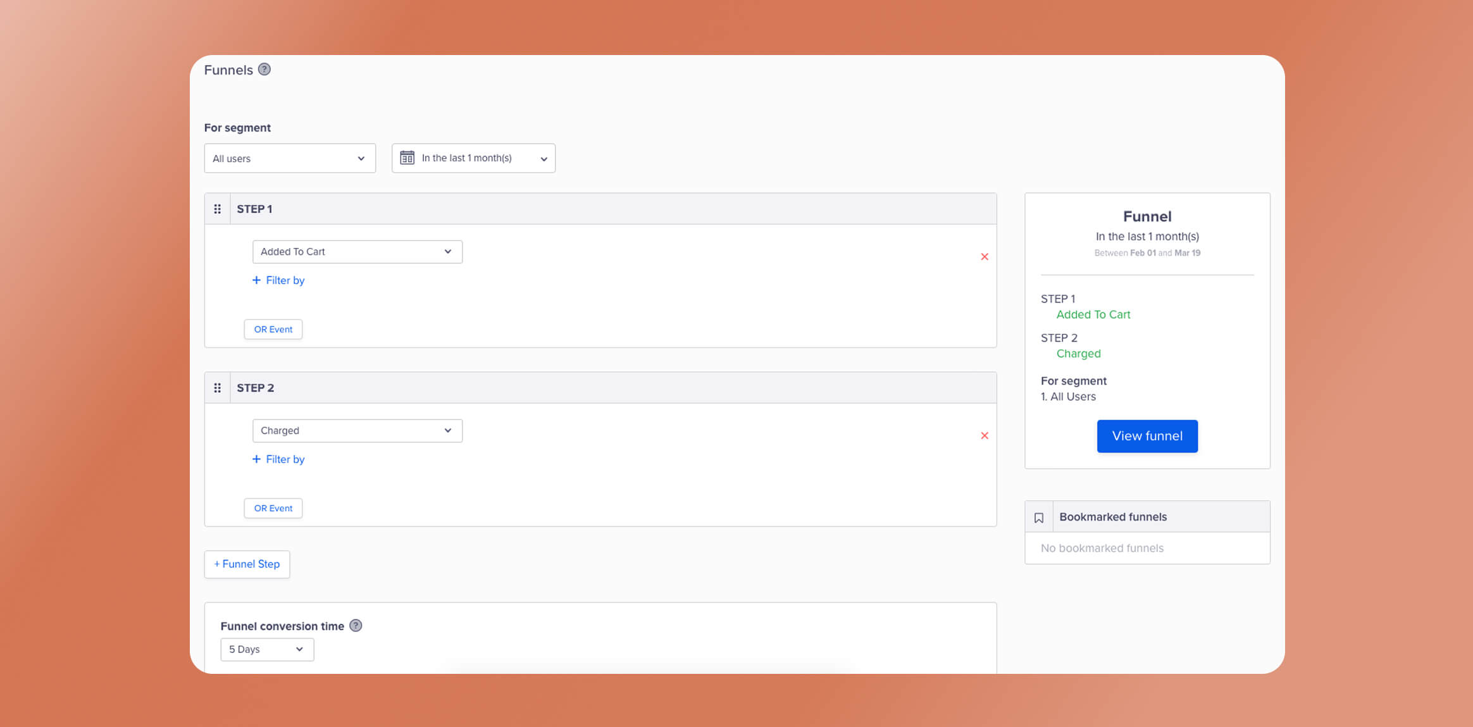Remove the Added To Cart event with the red X
The width and height of the screenshot is (1473, 727).
(x=985, y=256)
